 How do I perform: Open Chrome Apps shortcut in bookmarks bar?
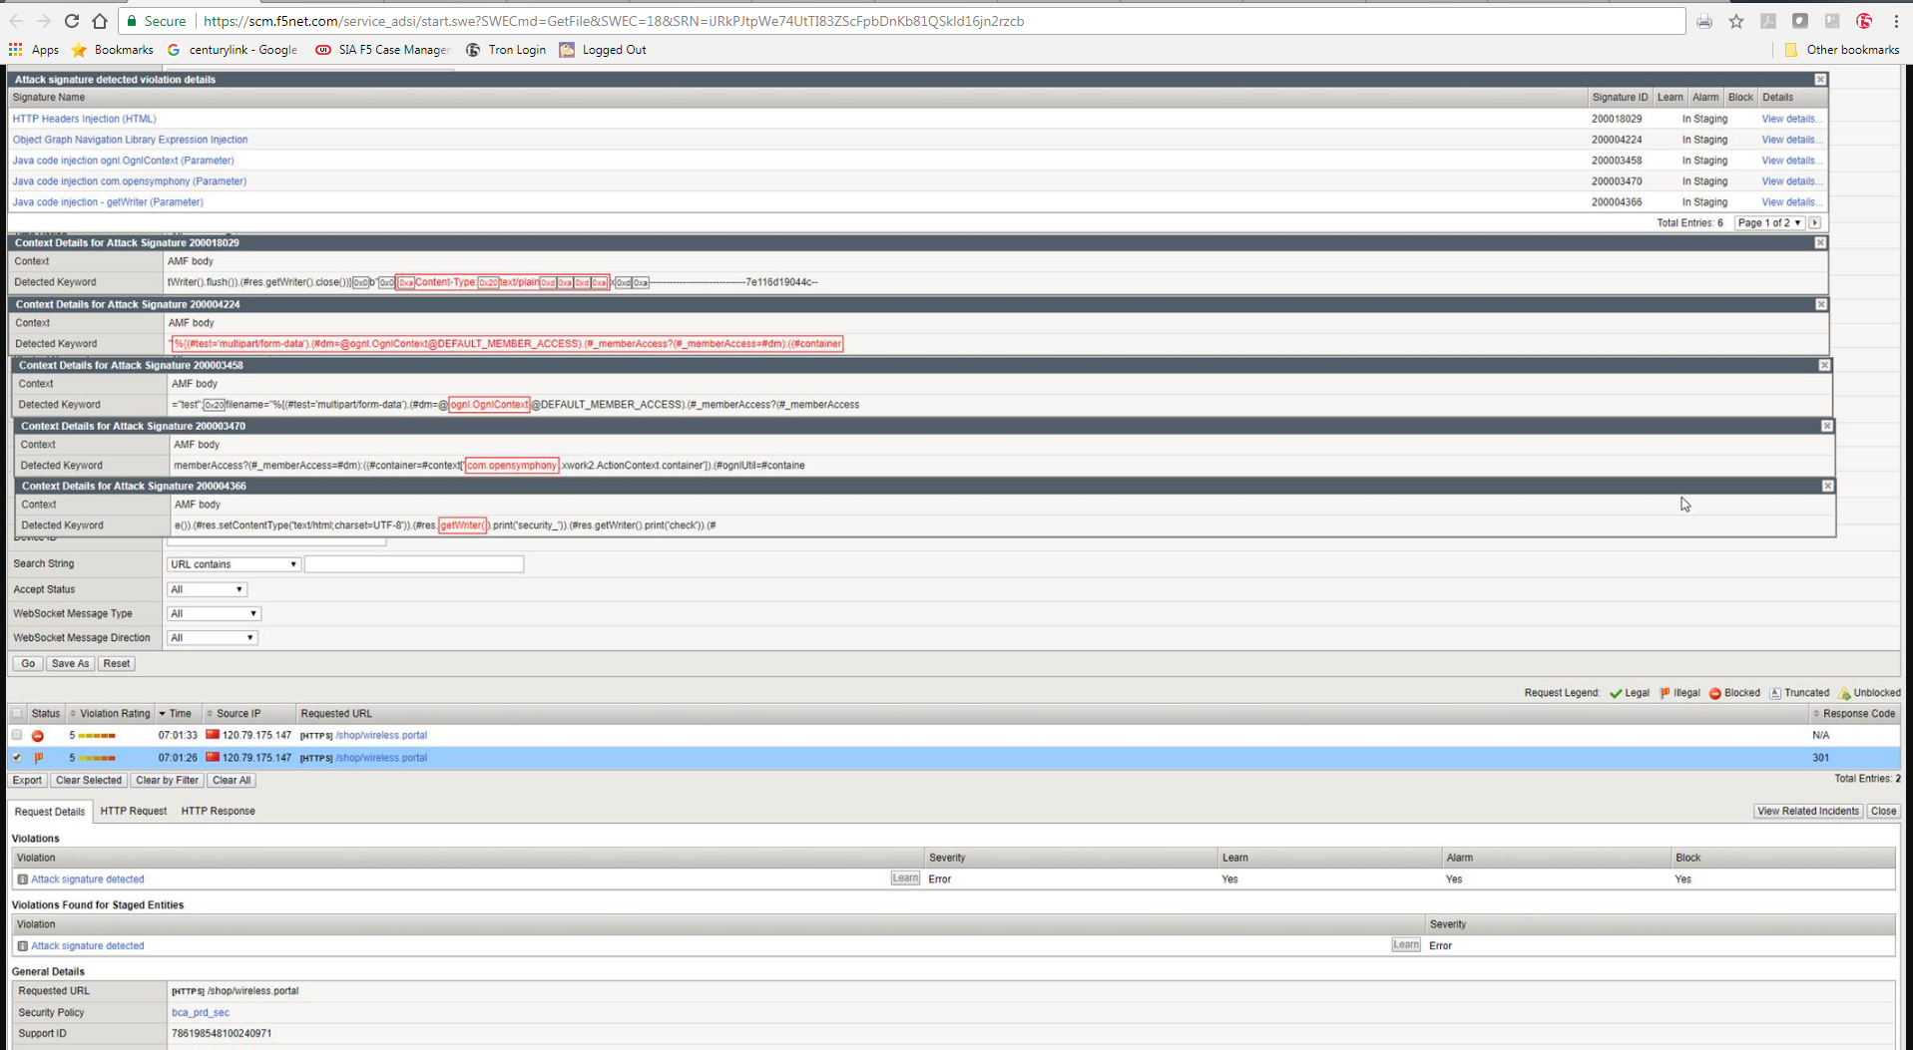[x=33, y=50]
